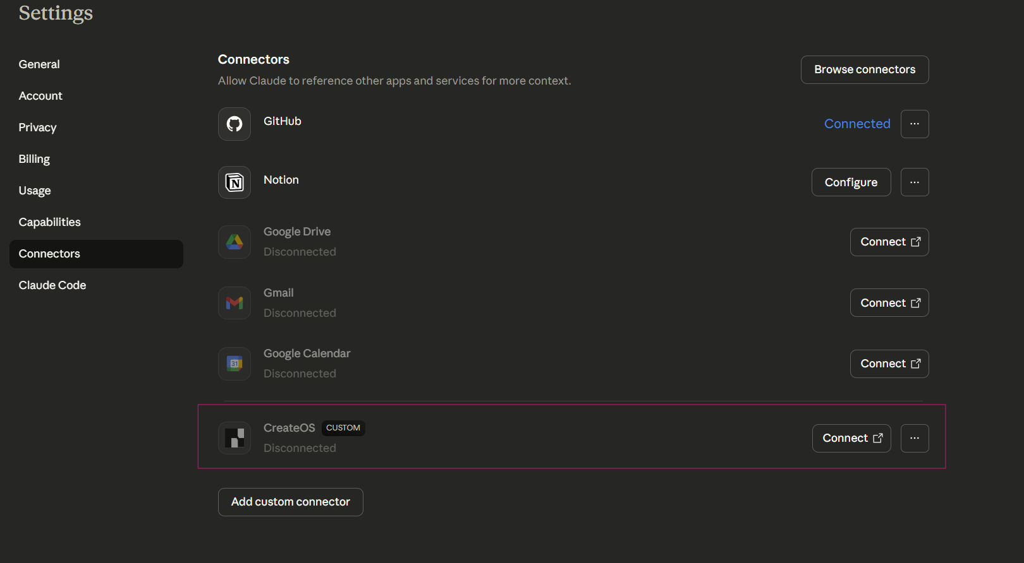Screen dimensions: 1024x563
Task: Configure the Notion connector
Action: [851, 182]
